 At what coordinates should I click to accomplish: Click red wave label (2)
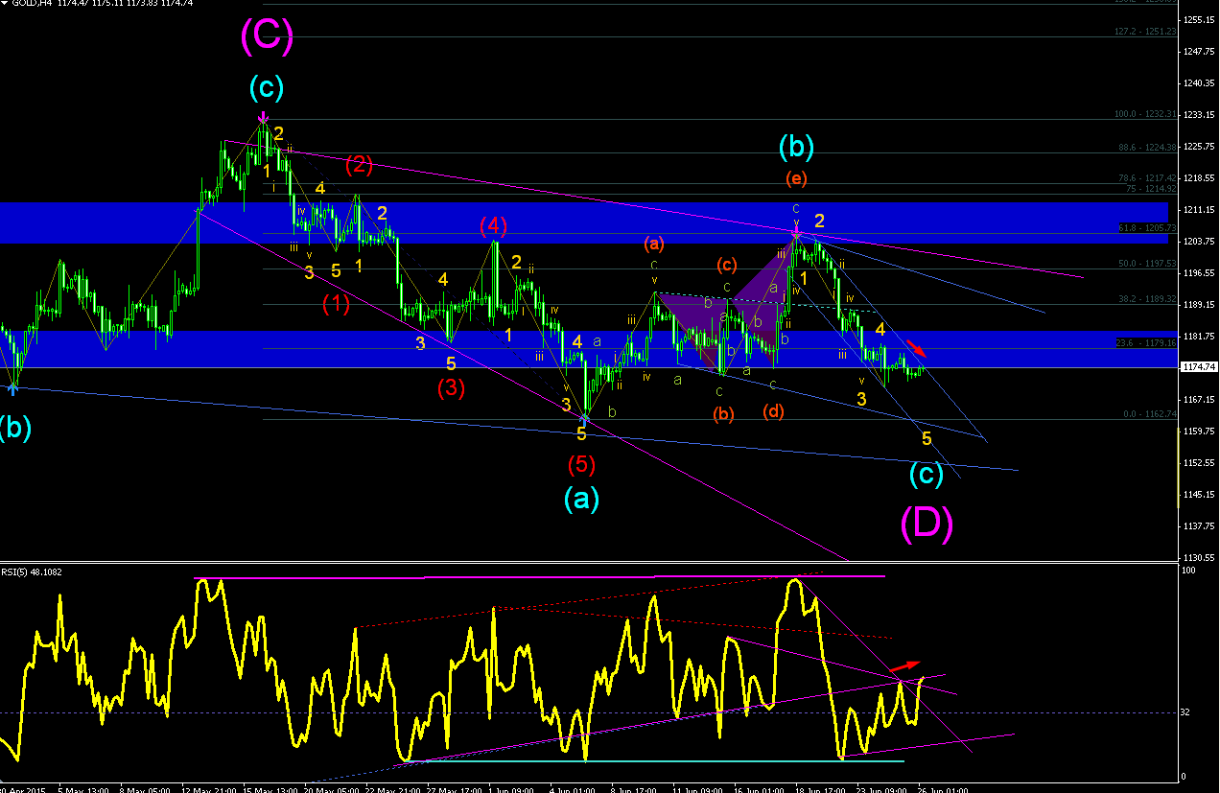click(x=360, y=165)
